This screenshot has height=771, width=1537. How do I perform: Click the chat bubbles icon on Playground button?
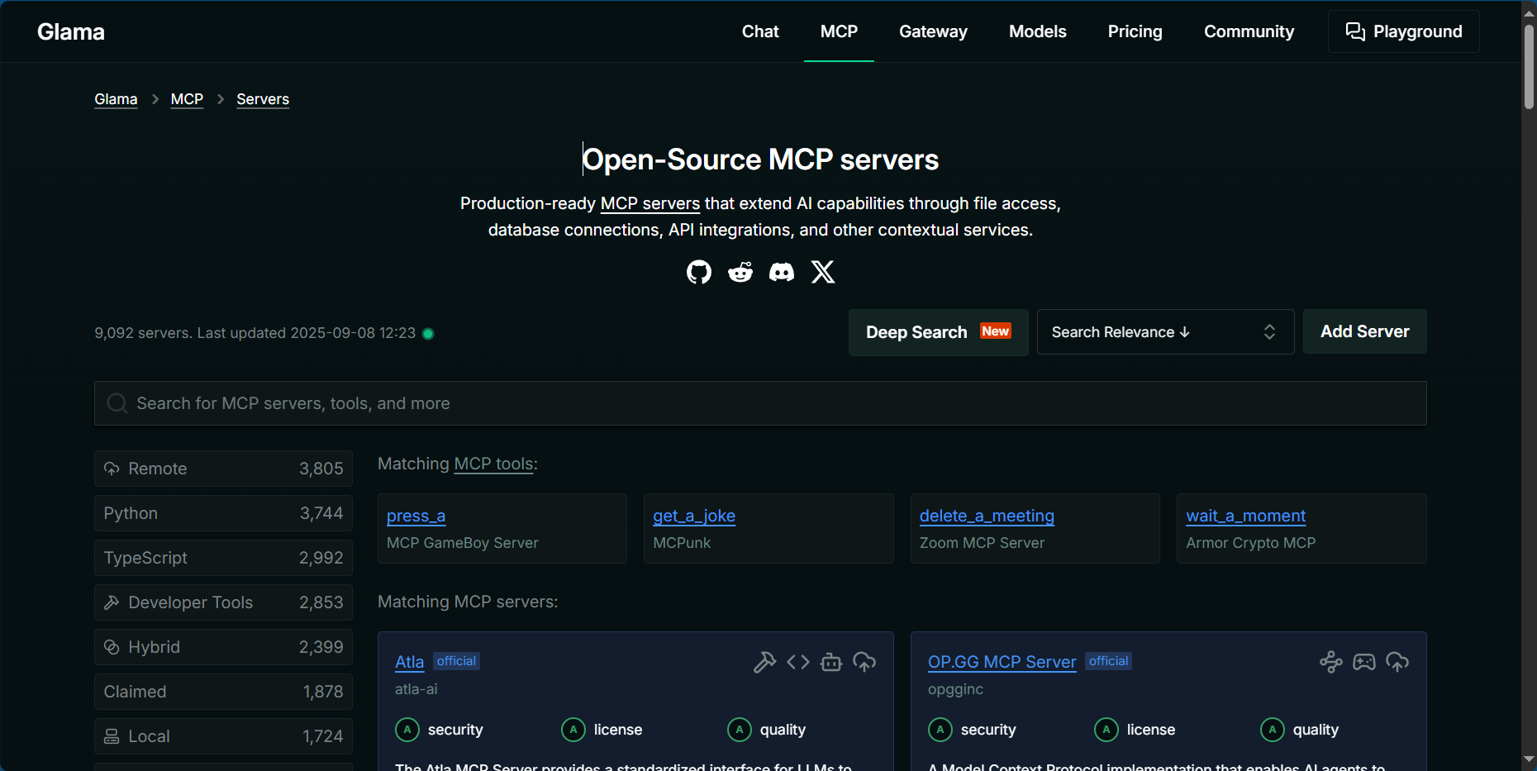coord(1355,31)
